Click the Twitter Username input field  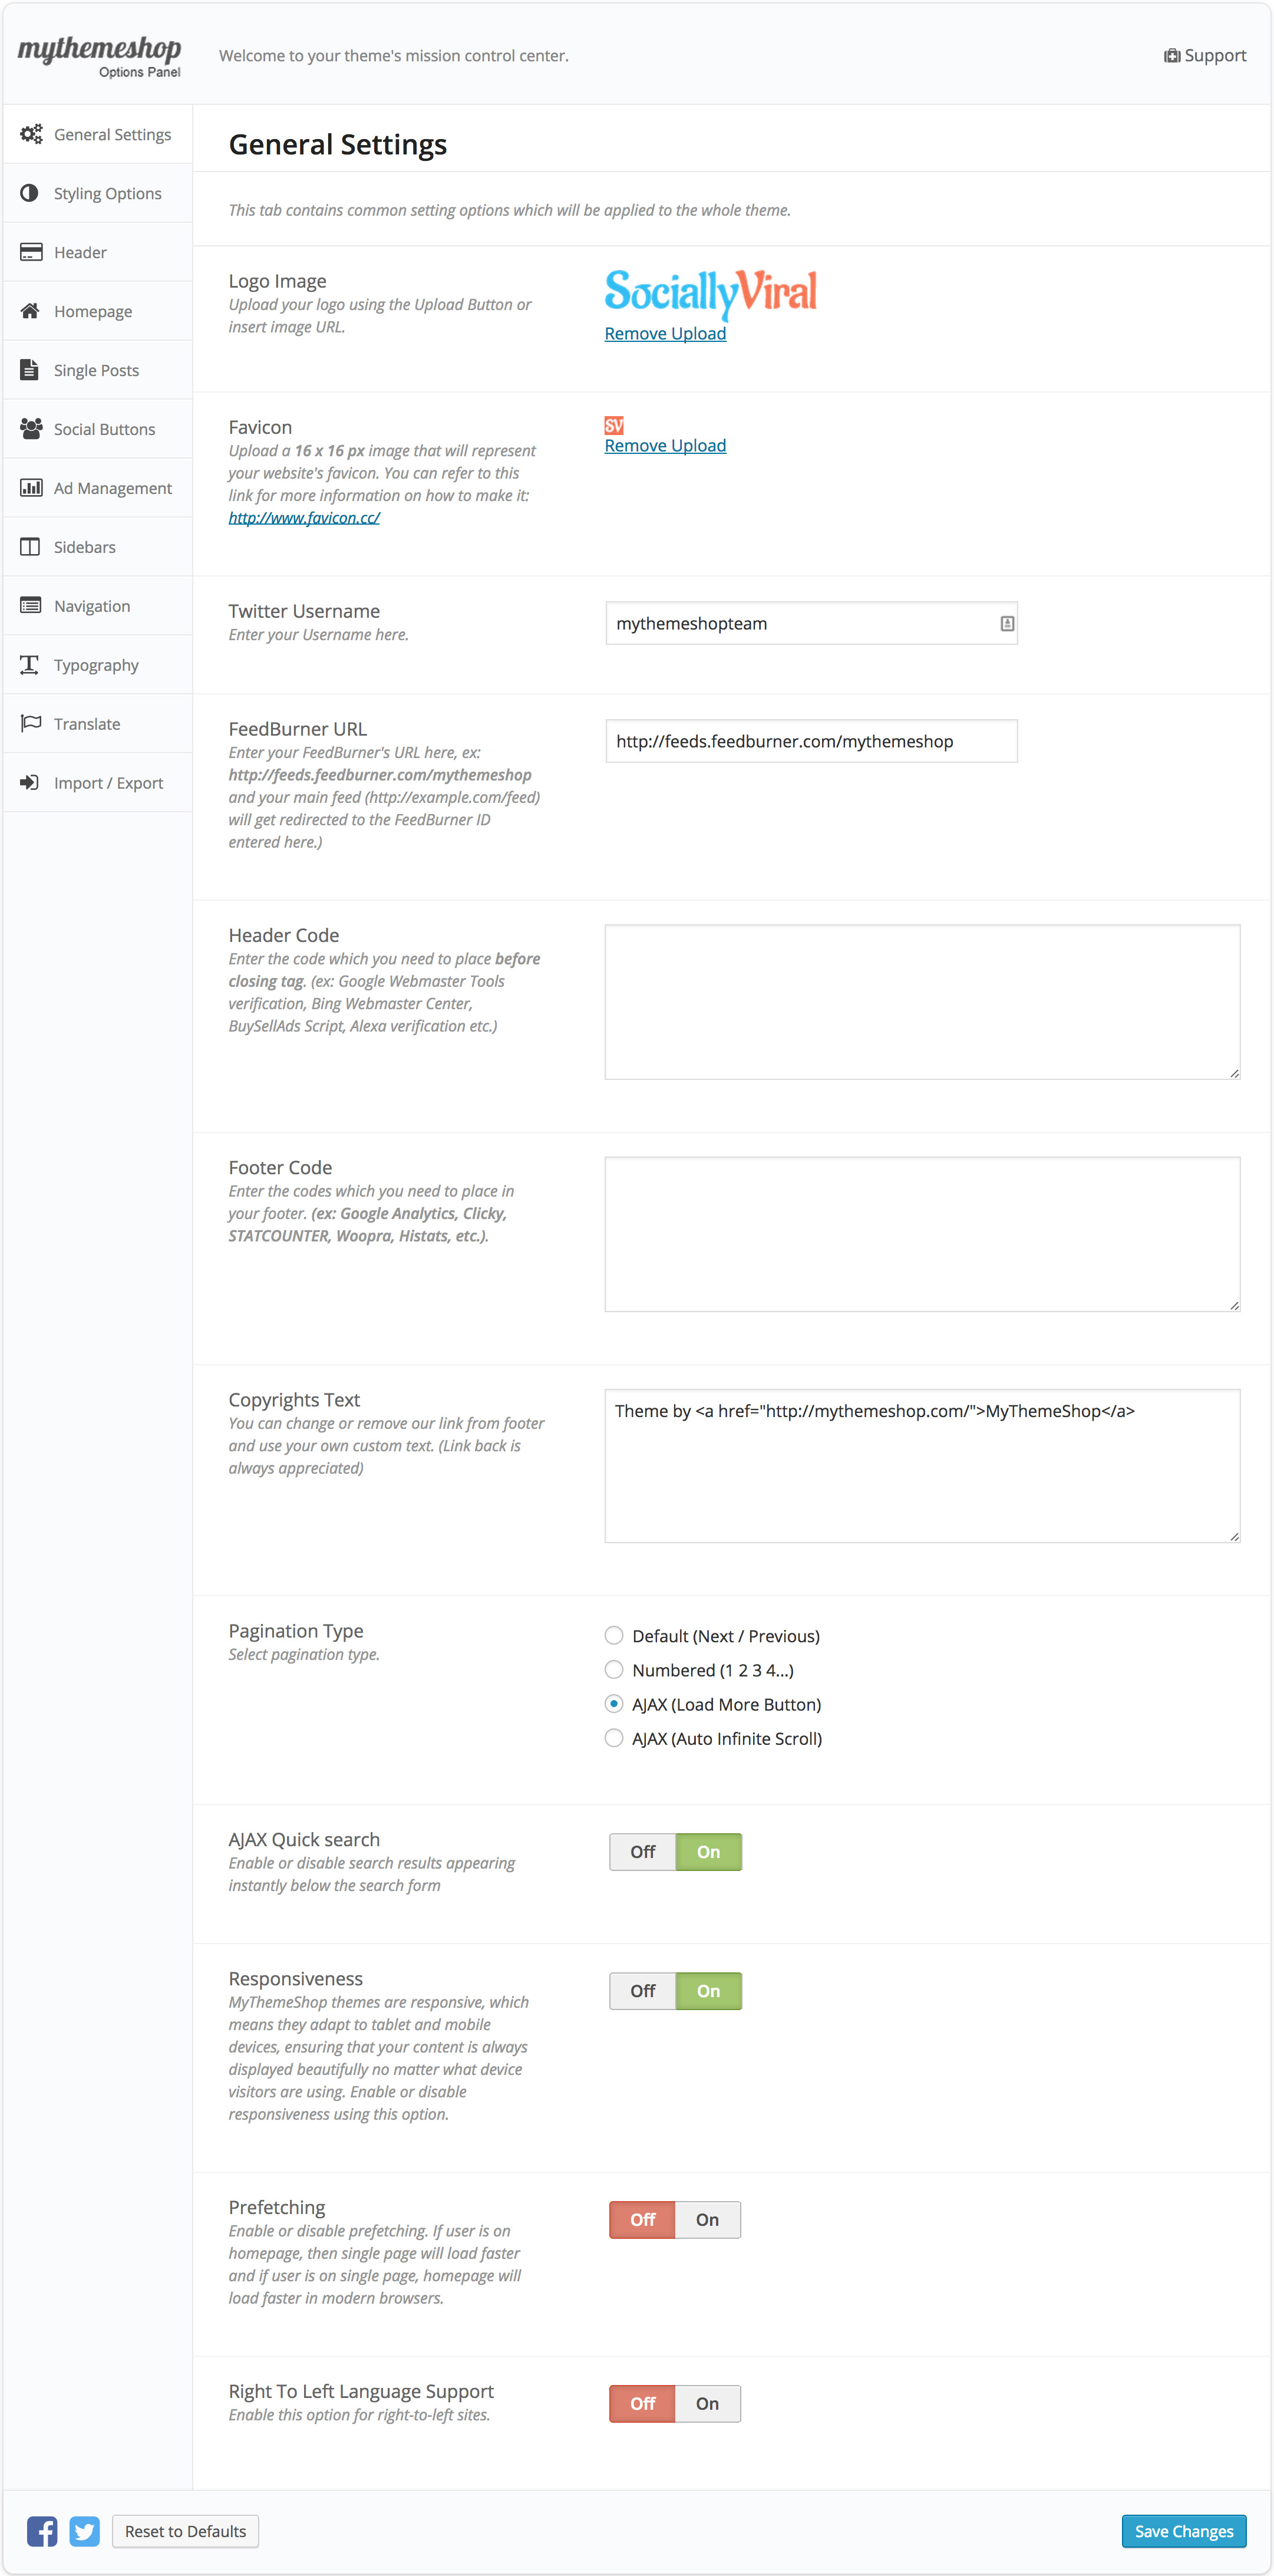[811, 623]
